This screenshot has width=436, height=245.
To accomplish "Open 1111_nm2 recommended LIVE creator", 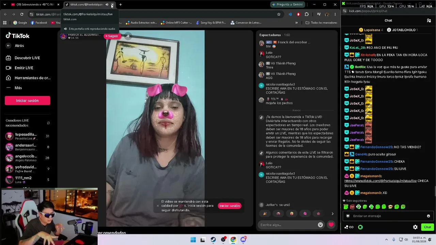I will (27, 180).
